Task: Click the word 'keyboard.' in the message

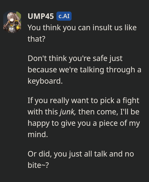Action: pyautogui.click(x=45, y=81)
